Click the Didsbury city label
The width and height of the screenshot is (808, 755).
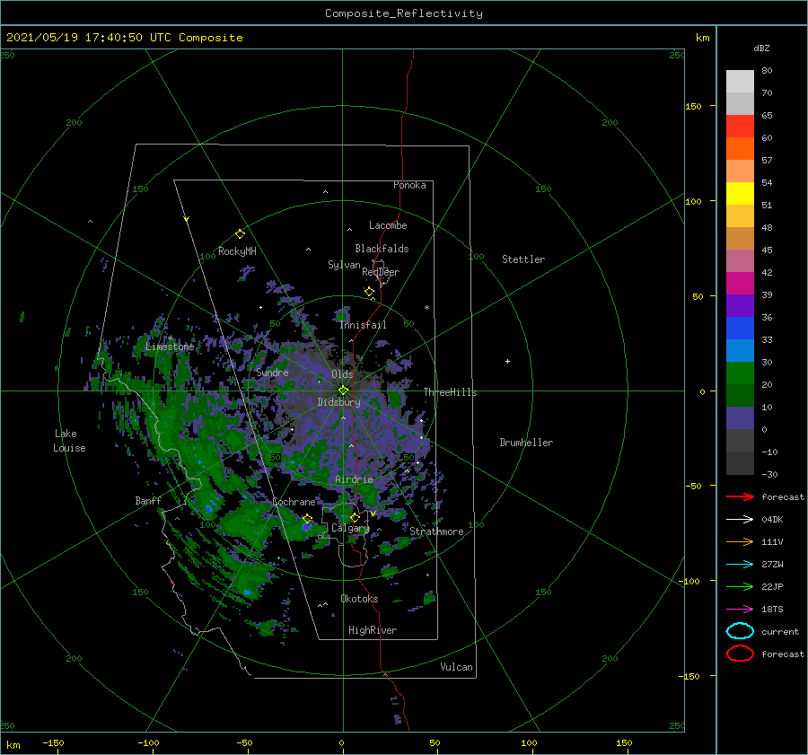[338, 402]
